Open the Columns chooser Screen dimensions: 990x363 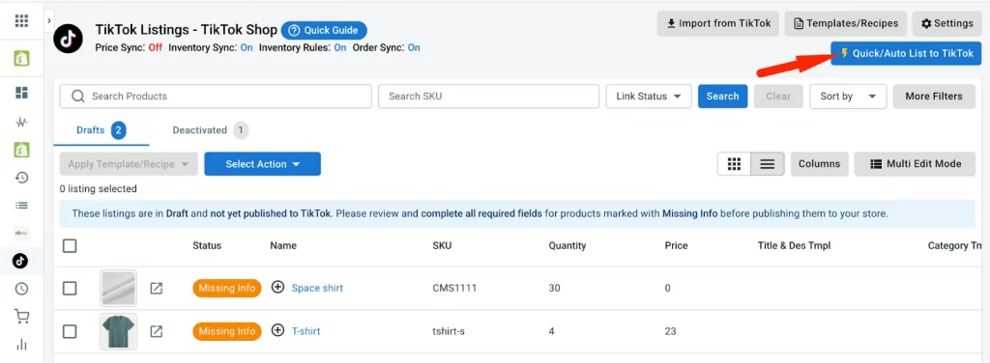pyautogui.click(x=819, y=164)
